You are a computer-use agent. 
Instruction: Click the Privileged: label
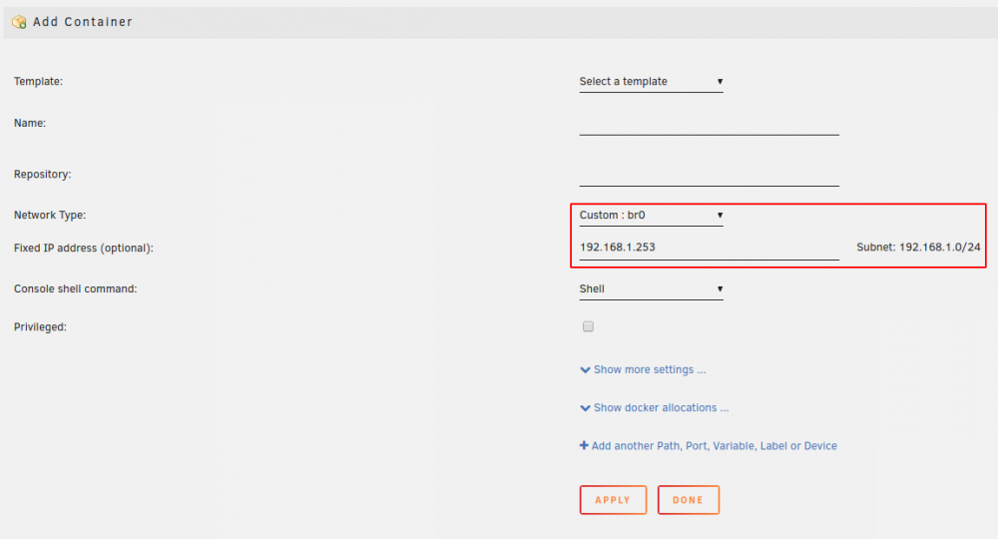(x=40, y=327)
